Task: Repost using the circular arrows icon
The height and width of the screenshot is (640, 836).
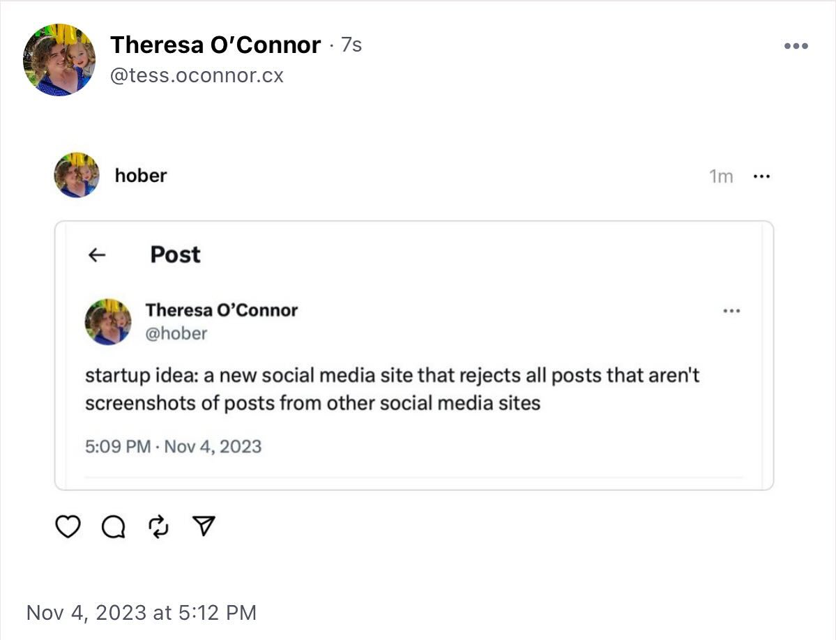Action: coord(159,526)
